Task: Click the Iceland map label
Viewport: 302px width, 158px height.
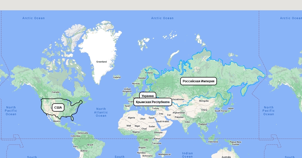Action: coord(117,77)
